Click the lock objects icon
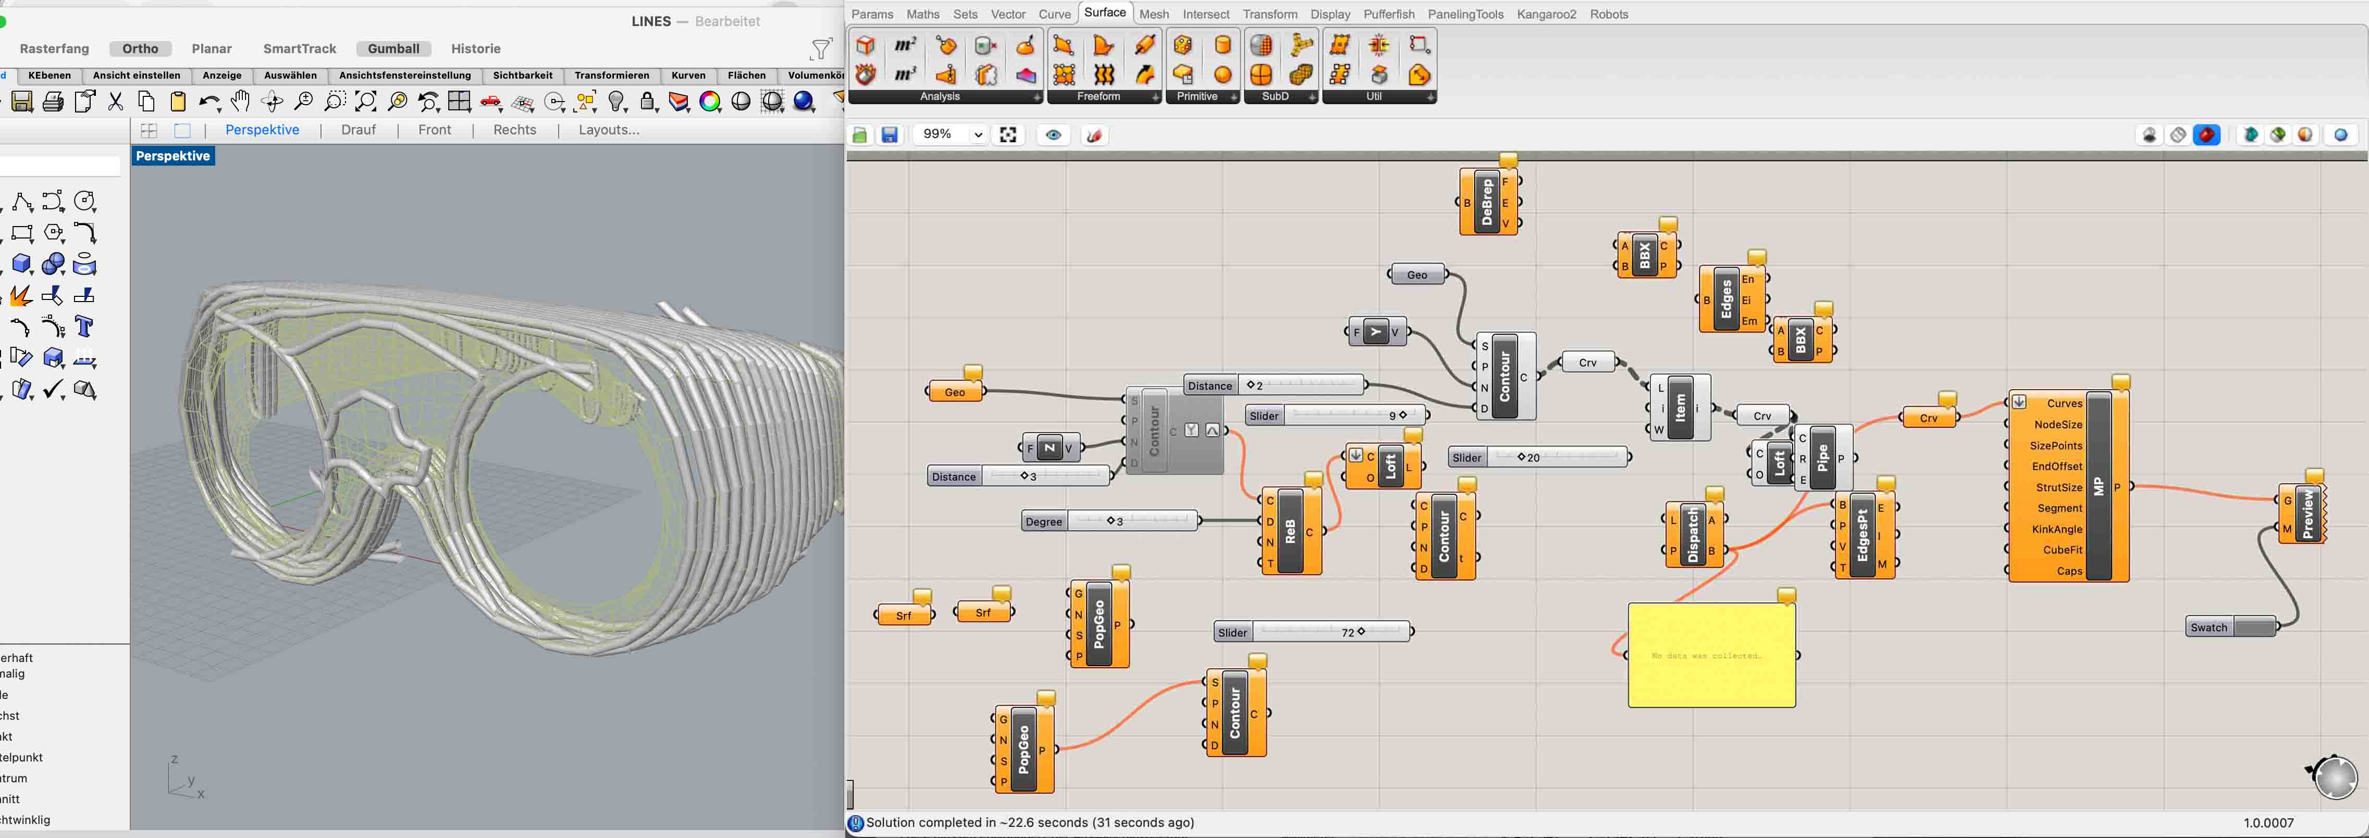This screenshot has height=838, width=2369. click(x=648, y=102)
